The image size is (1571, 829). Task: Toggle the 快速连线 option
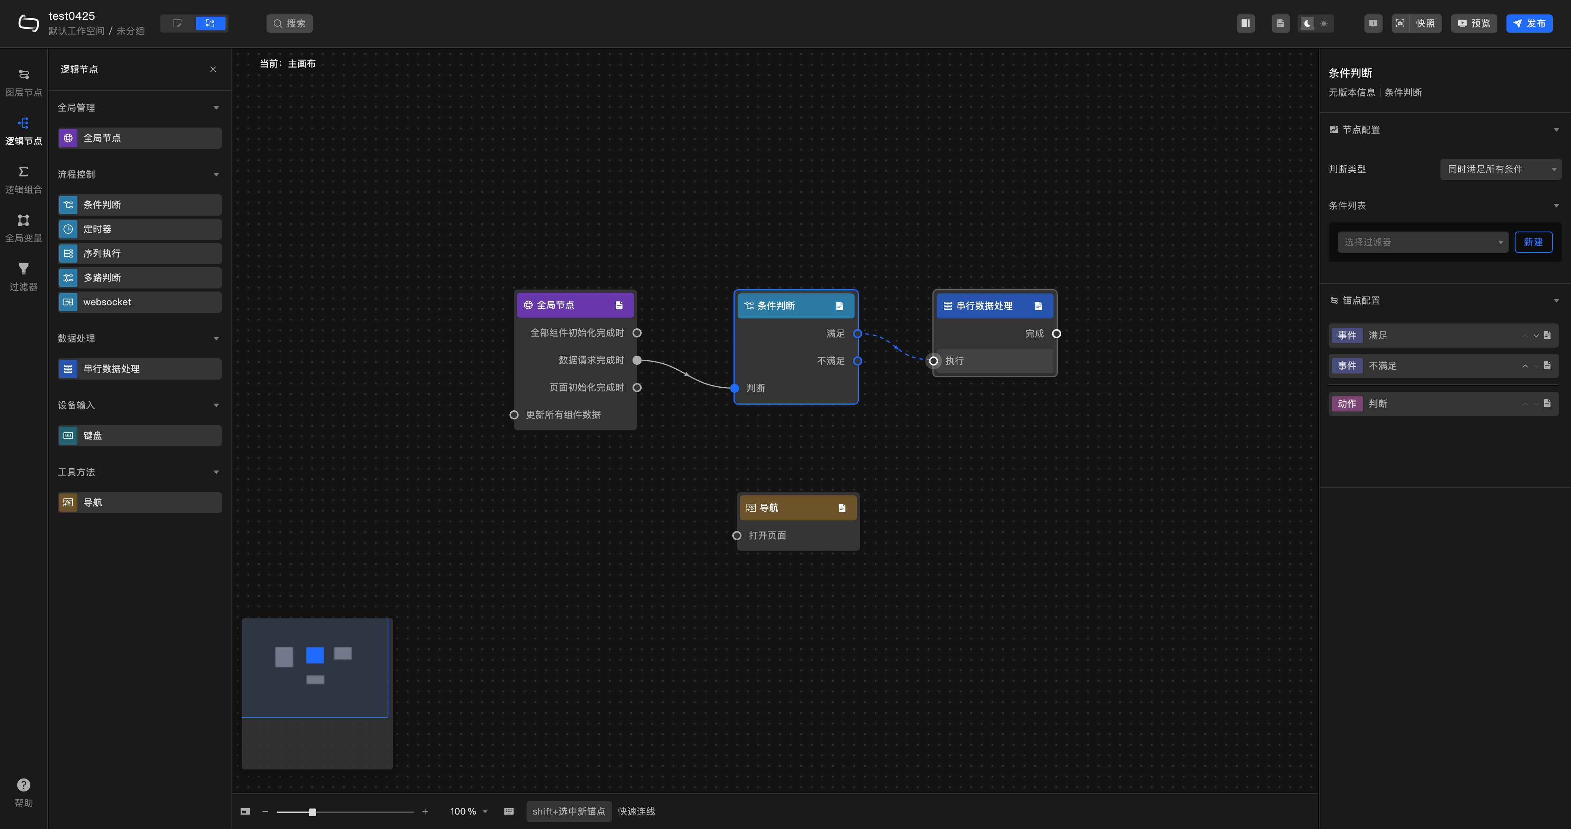click(x=636, y=811)
